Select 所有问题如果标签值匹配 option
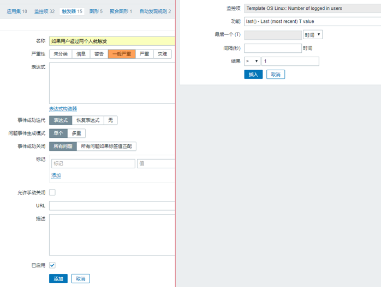 pyautogui.click(x=106, y=146)
